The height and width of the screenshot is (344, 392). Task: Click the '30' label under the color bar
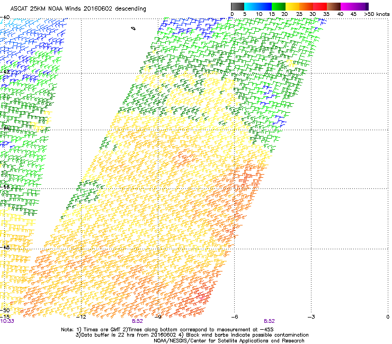pos(313,14)
